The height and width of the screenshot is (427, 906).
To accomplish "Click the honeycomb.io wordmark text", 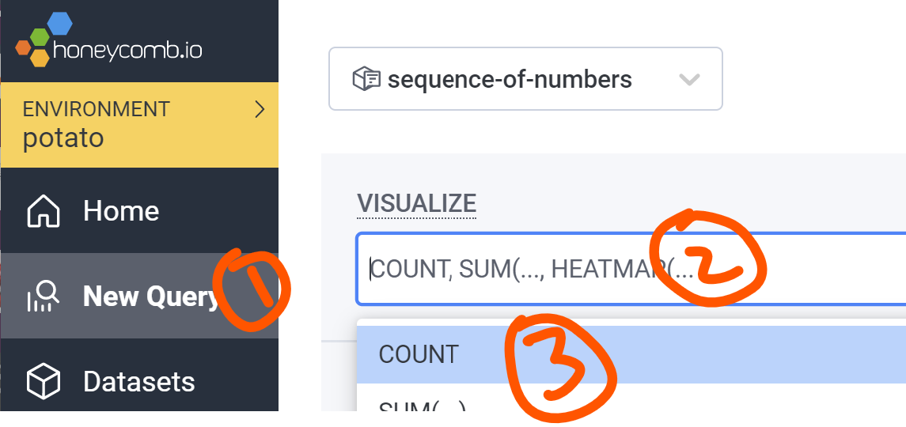I will click(127, 51).
